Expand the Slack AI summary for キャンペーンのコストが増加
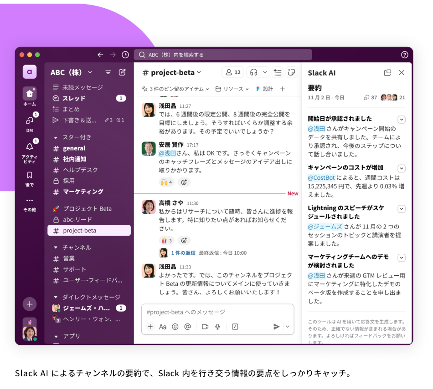 point(402,168)
